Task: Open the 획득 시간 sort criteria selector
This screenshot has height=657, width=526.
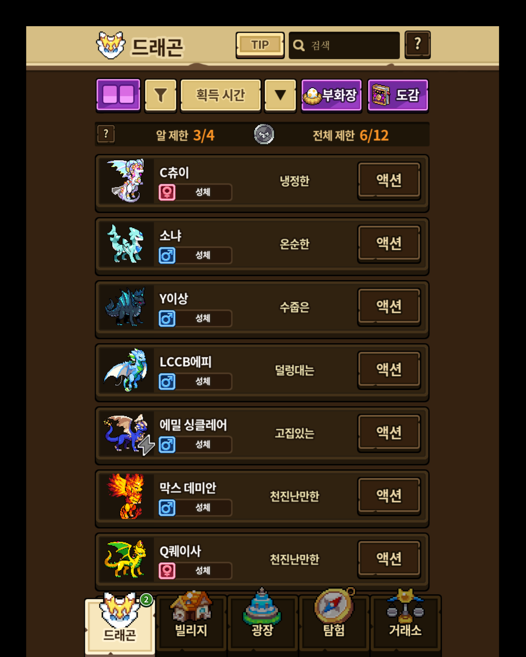Action: [220, 96]
